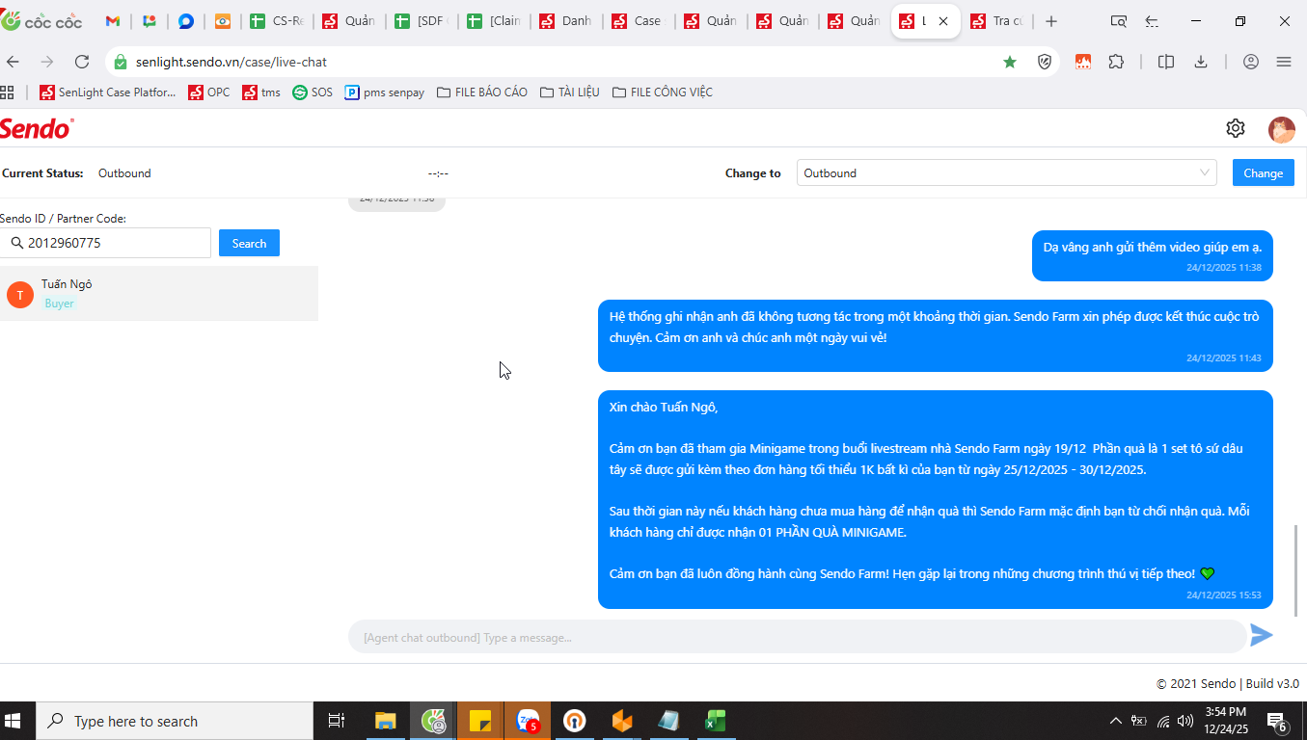Focus the Sendo ID search field
This screenshot has height=740, width=1307.
[x=105, y=243]
